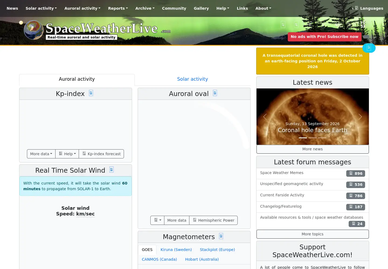
Task: Go to the Gallery page
Action: click(201, 8)
